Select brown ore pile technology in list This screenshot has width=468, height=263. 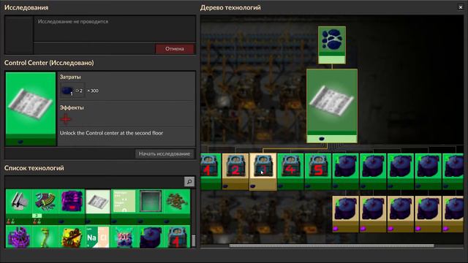[177, 206]
